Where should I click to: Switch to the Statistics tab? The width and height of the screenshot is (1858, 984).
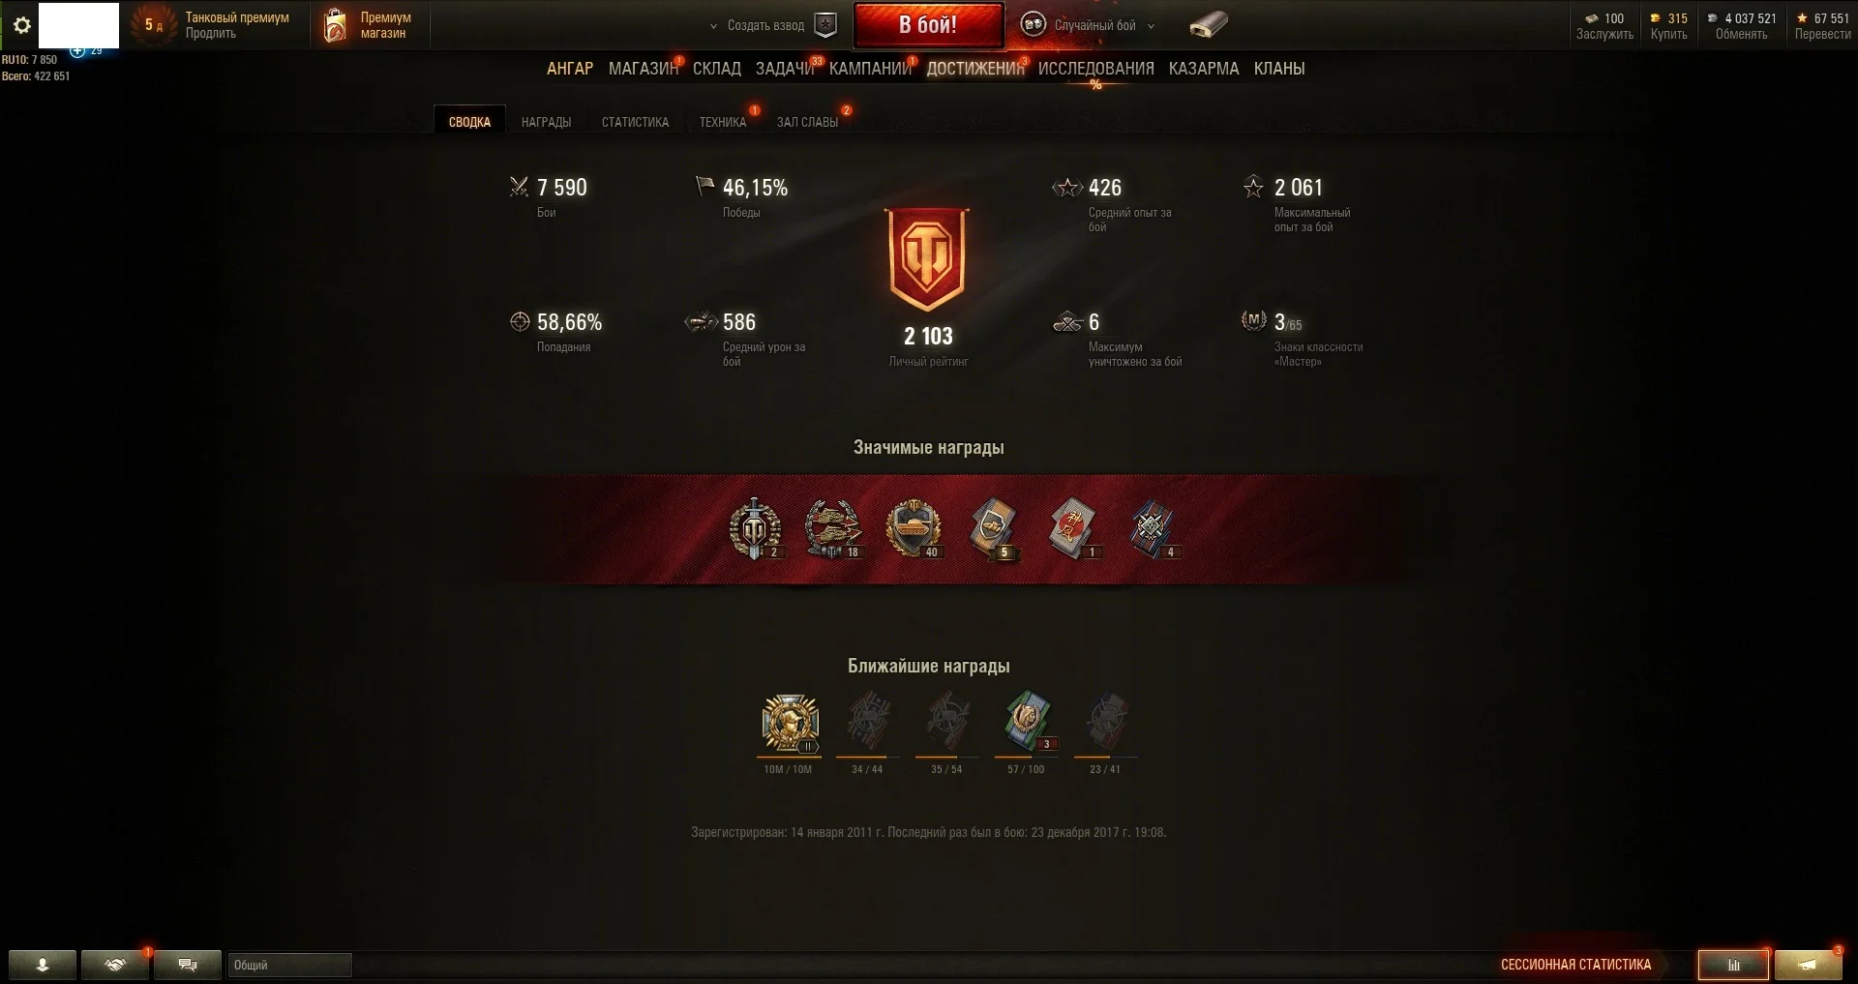635,122
